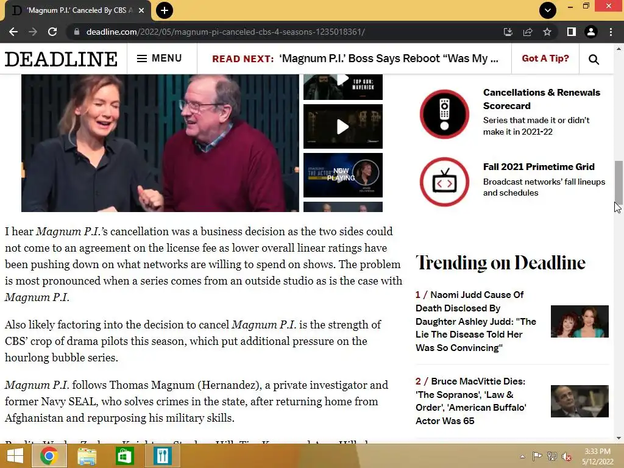
Task: Click the address bar URL
Action: point(225,32)
